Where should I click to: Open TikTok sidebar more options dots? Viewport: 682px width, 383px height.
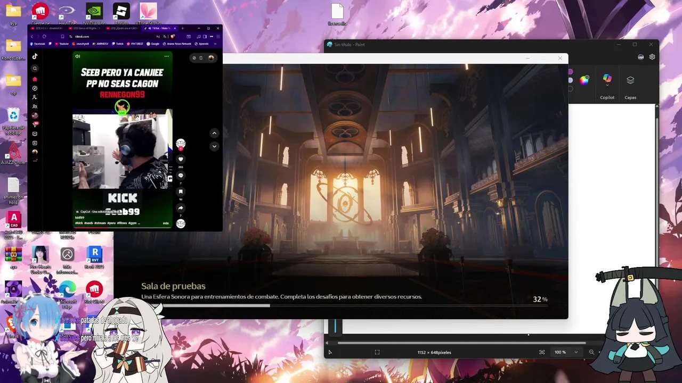(35, 160)
